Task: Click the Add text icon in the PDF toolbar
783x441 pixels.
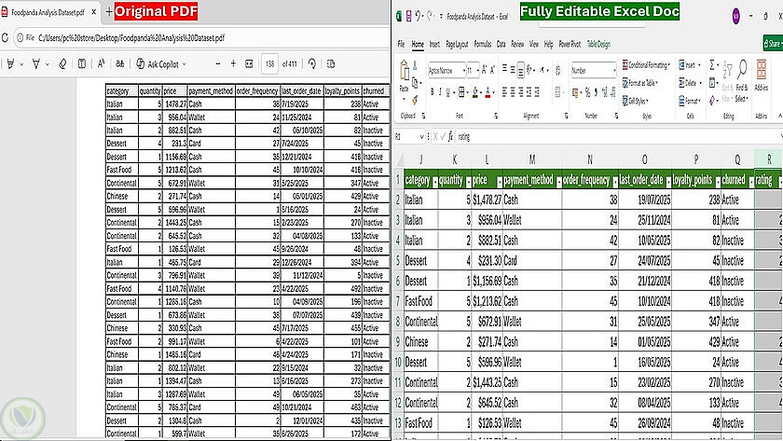Action: [x=82, y=64]
